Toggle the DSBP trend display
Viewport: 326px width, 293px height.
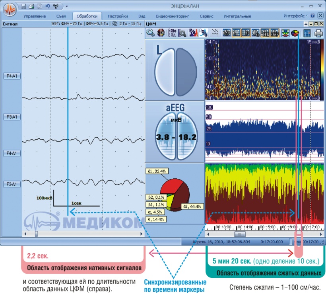point(274,33)
